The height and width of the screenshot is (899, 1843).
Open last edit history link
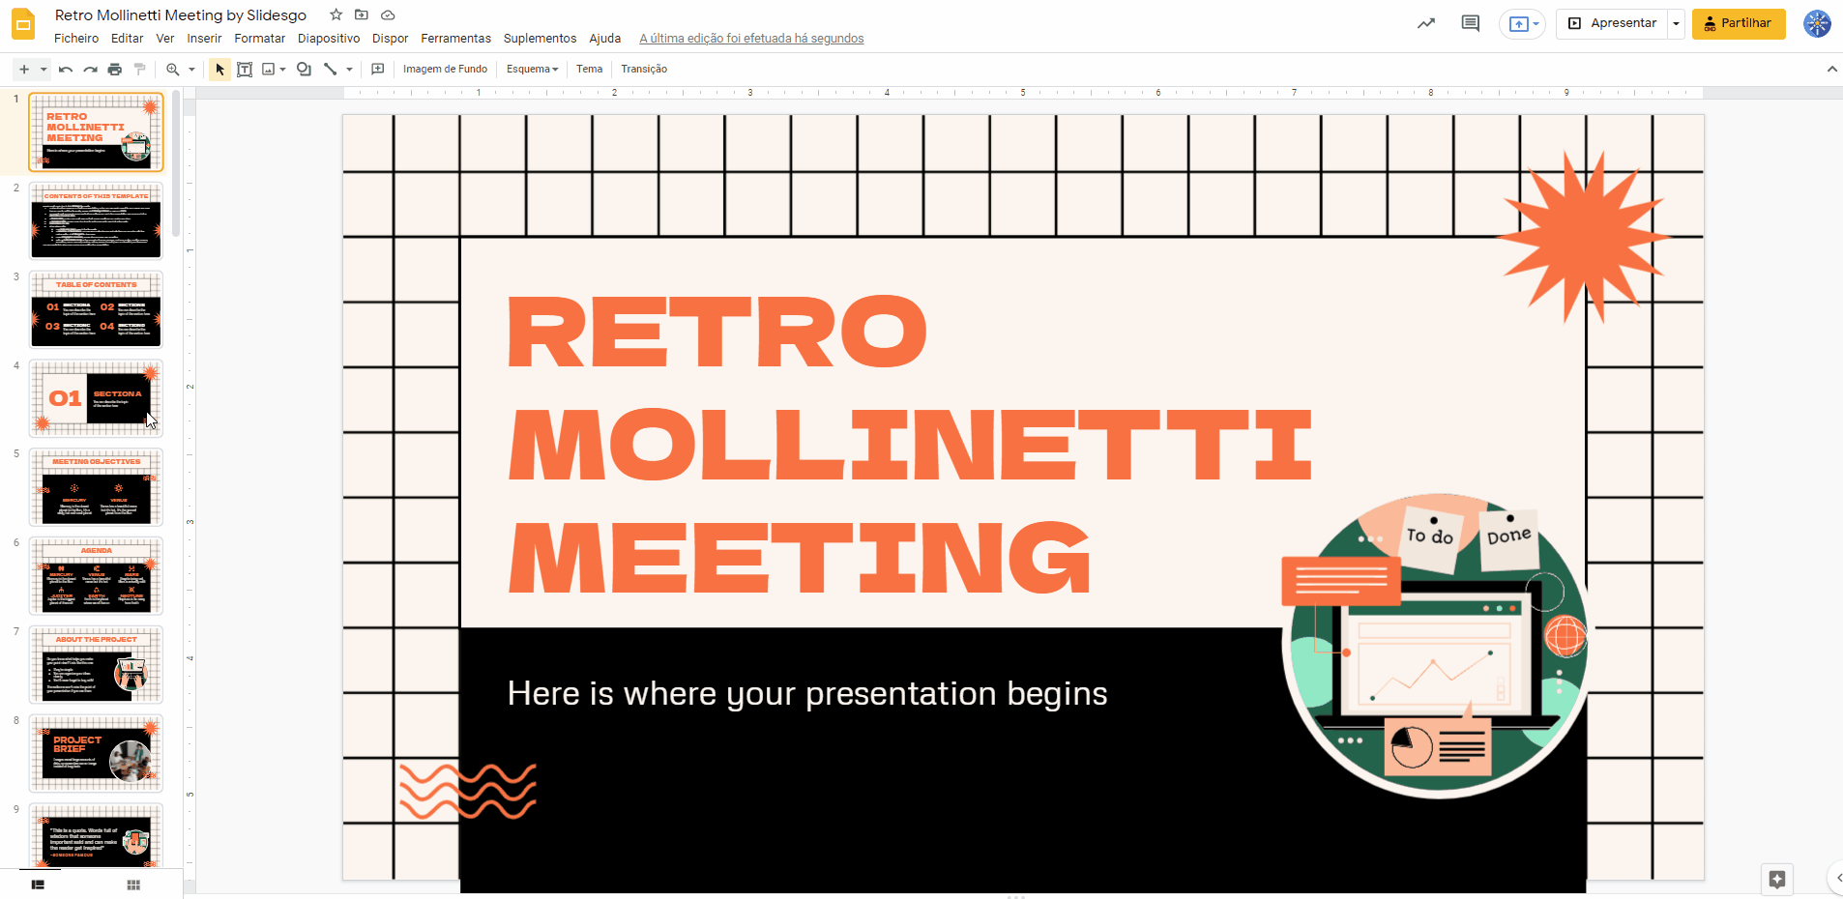751,39
